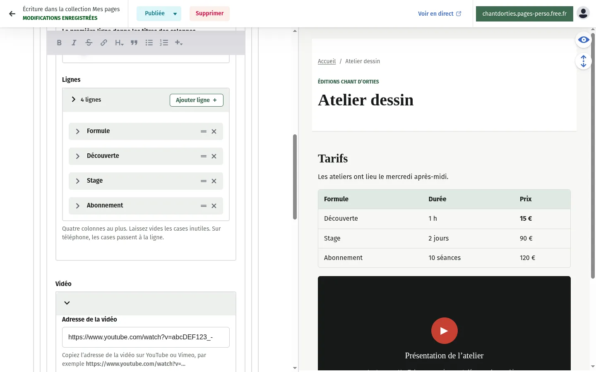Open Voir en direct link
Viewport: 596px width, 372px height.
[x=440, y=14]
